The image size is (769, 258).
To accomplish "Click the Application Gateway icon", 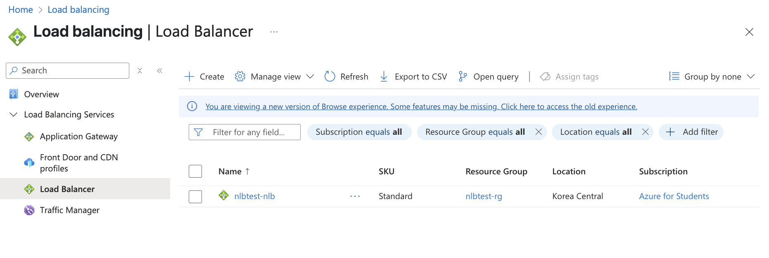I will click(29, 136).
